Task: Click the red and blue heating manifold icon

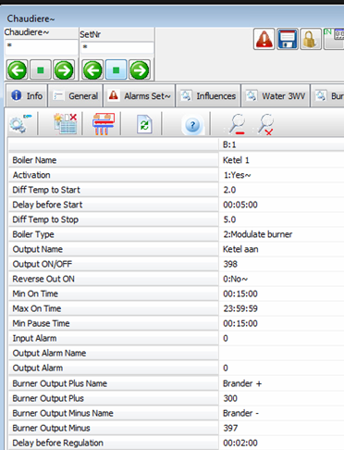Action: [x=104, y=124]
